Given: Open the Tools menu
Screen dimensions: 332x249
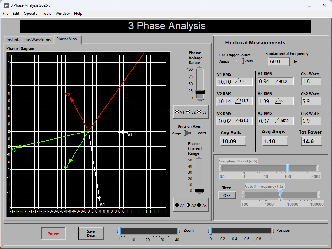Looking at the screenshot, I should [46, 14].
